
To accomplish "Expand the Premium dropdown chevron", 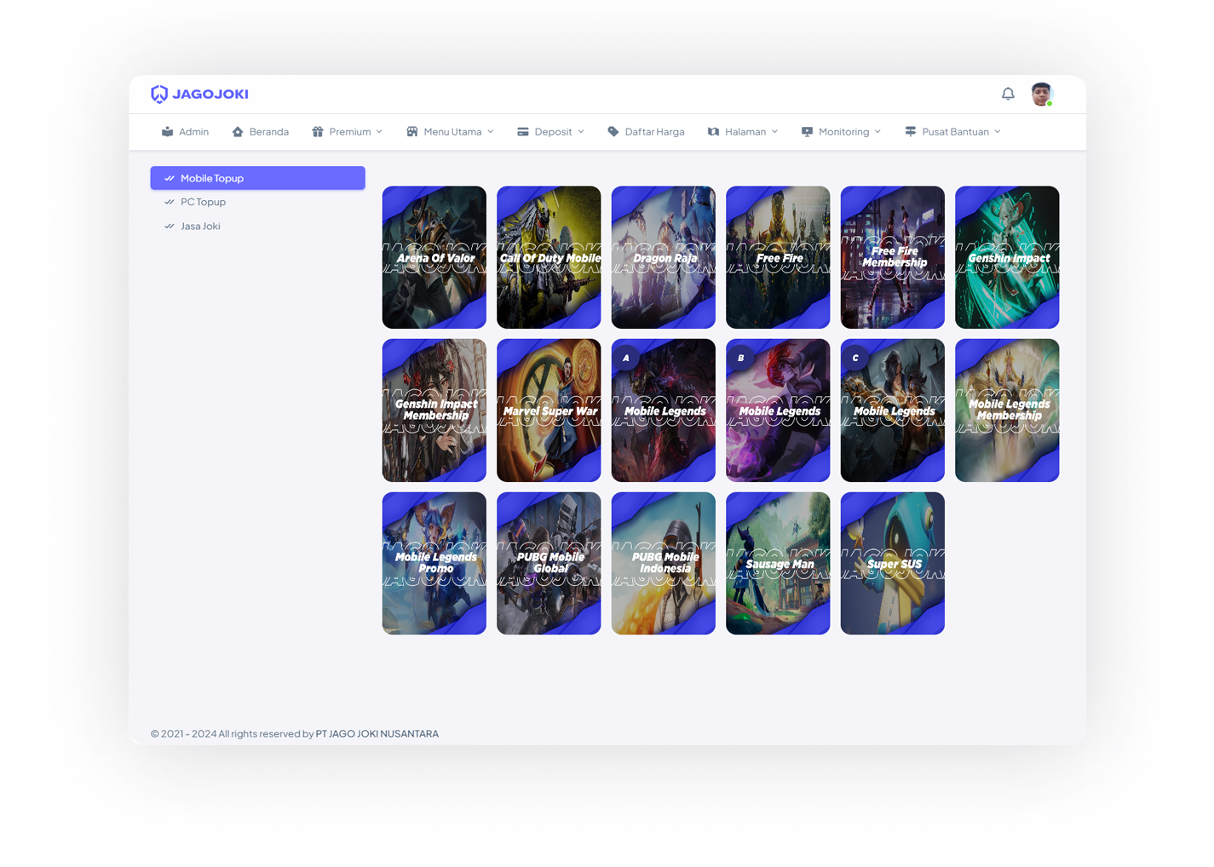I will (379, 132).
